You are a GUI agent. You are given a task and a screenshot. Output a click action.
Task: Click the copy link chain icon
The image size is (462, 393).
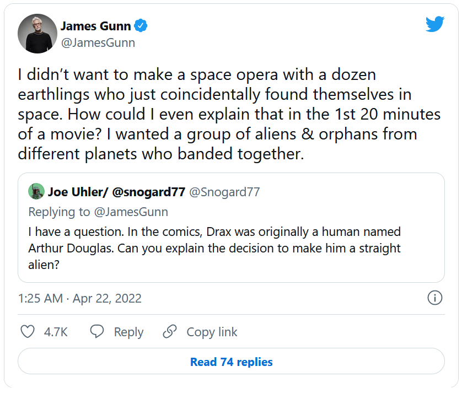coord(170,332)
